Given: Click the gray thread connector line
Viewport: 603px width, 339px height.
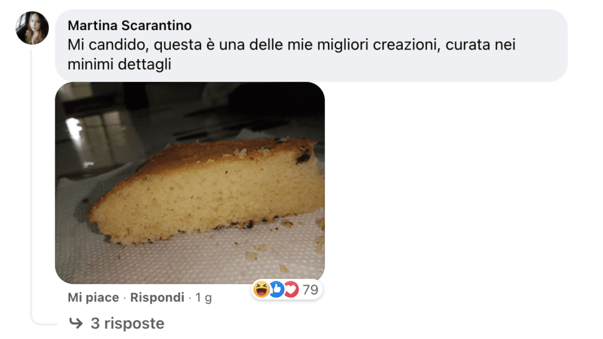Looking at the screenshot, I should (32, 184).
